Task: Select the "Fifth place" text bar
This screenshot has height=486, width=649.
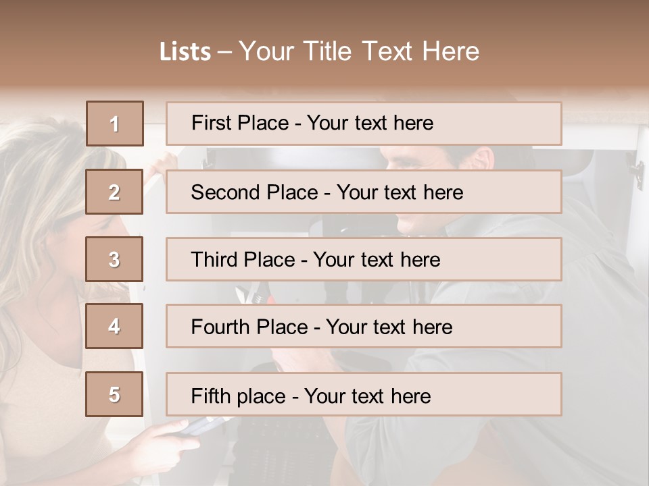Action: pyautogui.click(x=364, y=394)
